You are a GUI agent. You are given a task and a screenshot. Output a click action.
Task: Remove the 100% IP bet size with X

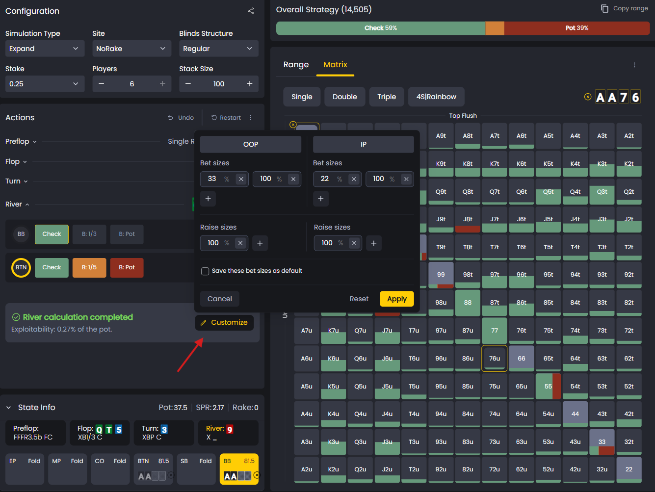(406, 179)
